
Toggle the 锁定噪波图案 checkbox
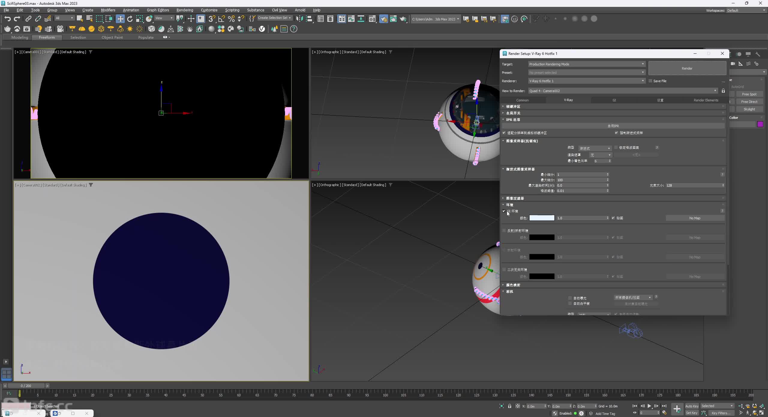(616, 147)
